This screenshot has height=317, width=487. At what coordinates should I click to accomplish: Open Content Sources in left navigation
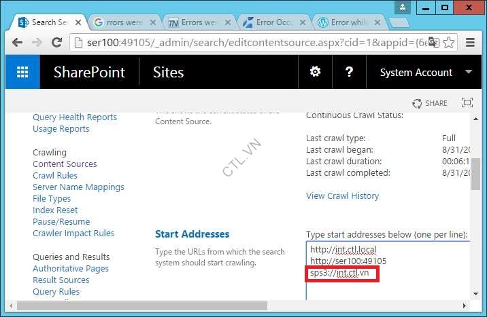click(x=65, y=164)
